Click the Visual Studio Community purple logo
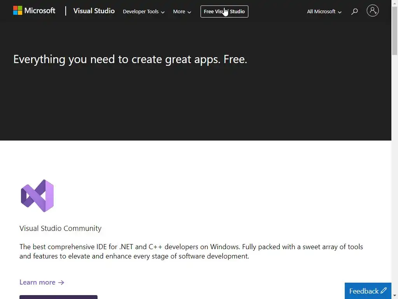 pyautogui.click(x=37, y=195)
